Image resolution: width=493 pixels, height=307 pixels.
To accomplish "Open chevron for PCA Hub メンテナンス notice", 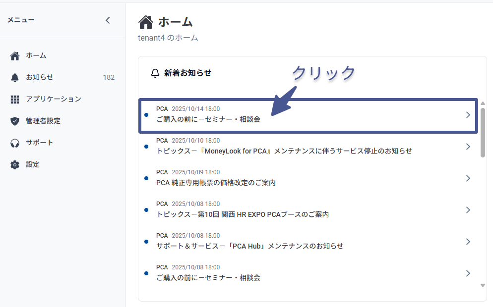I will click(468, 242).
